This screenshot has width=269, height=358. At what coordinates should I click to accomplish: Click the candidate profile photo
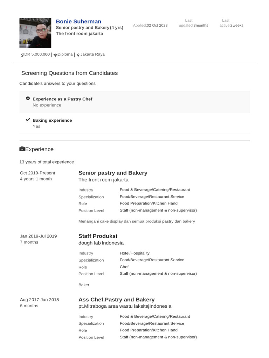coord(35,33)
